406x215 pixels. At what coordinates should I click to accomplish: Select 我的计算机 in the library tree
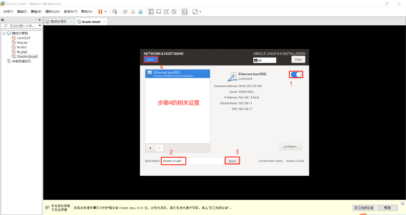tap(20, 34)
